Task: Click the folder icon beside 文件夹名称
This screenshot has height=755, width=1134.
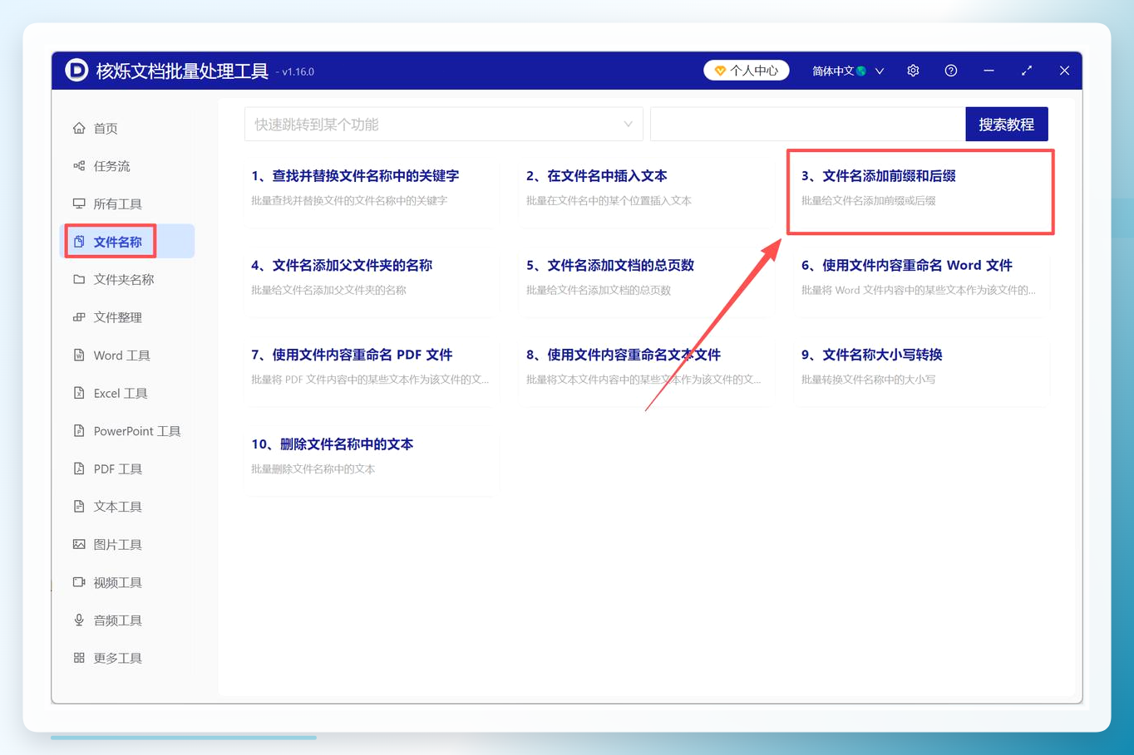Action: (79, 279)
